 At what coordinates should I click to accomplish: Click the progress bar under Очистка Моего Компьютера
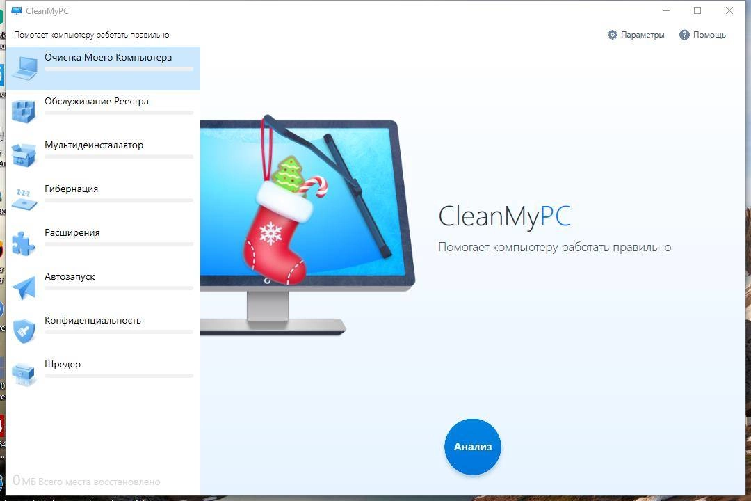tap(119, 69)
